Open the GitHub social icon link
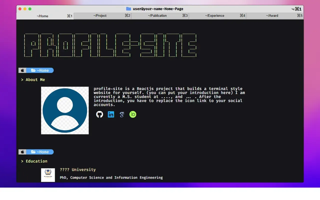The width and height of the screenshot is (320, 200). pos(99,114)
